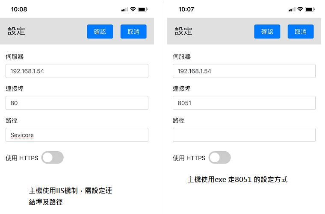This screenshot has height=214, width=325.
Task: Click the cellular signal icon in the 10:08 status bar
Action: click(x=124, y=9)
